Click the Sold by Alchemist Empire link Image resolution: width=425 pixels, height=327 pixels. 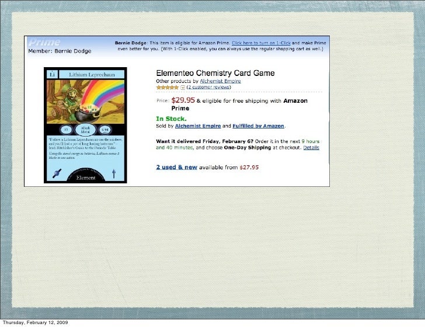[x=198, y=126]
